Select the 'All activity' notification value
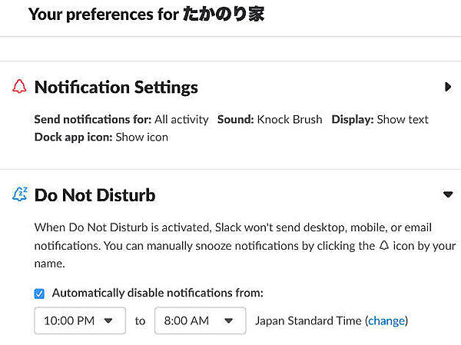 pyautogui.click(x=181, y=119)
